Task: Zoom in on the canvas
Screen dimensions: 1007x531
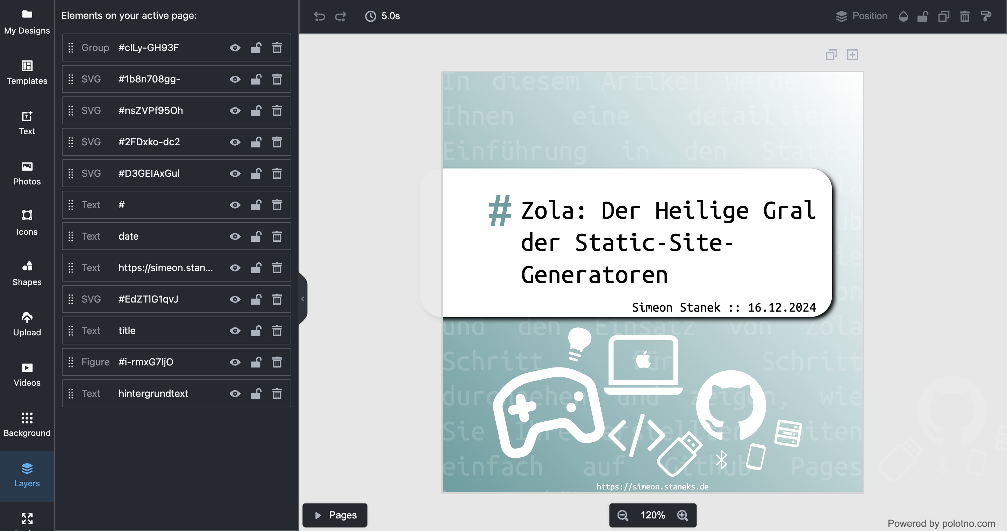Action: coord(683,515)
